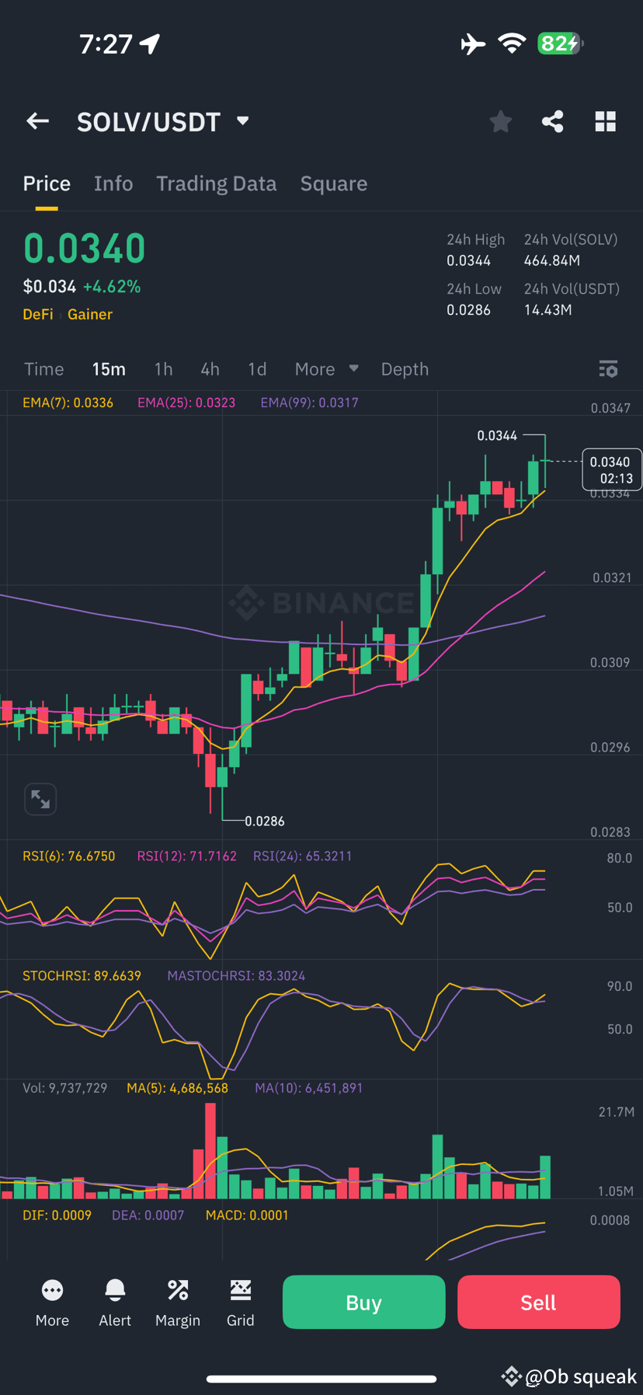The height and width of the screenshot is (1395, 643).
Task: Open the Square tab
Action: [x=334, y=183]
